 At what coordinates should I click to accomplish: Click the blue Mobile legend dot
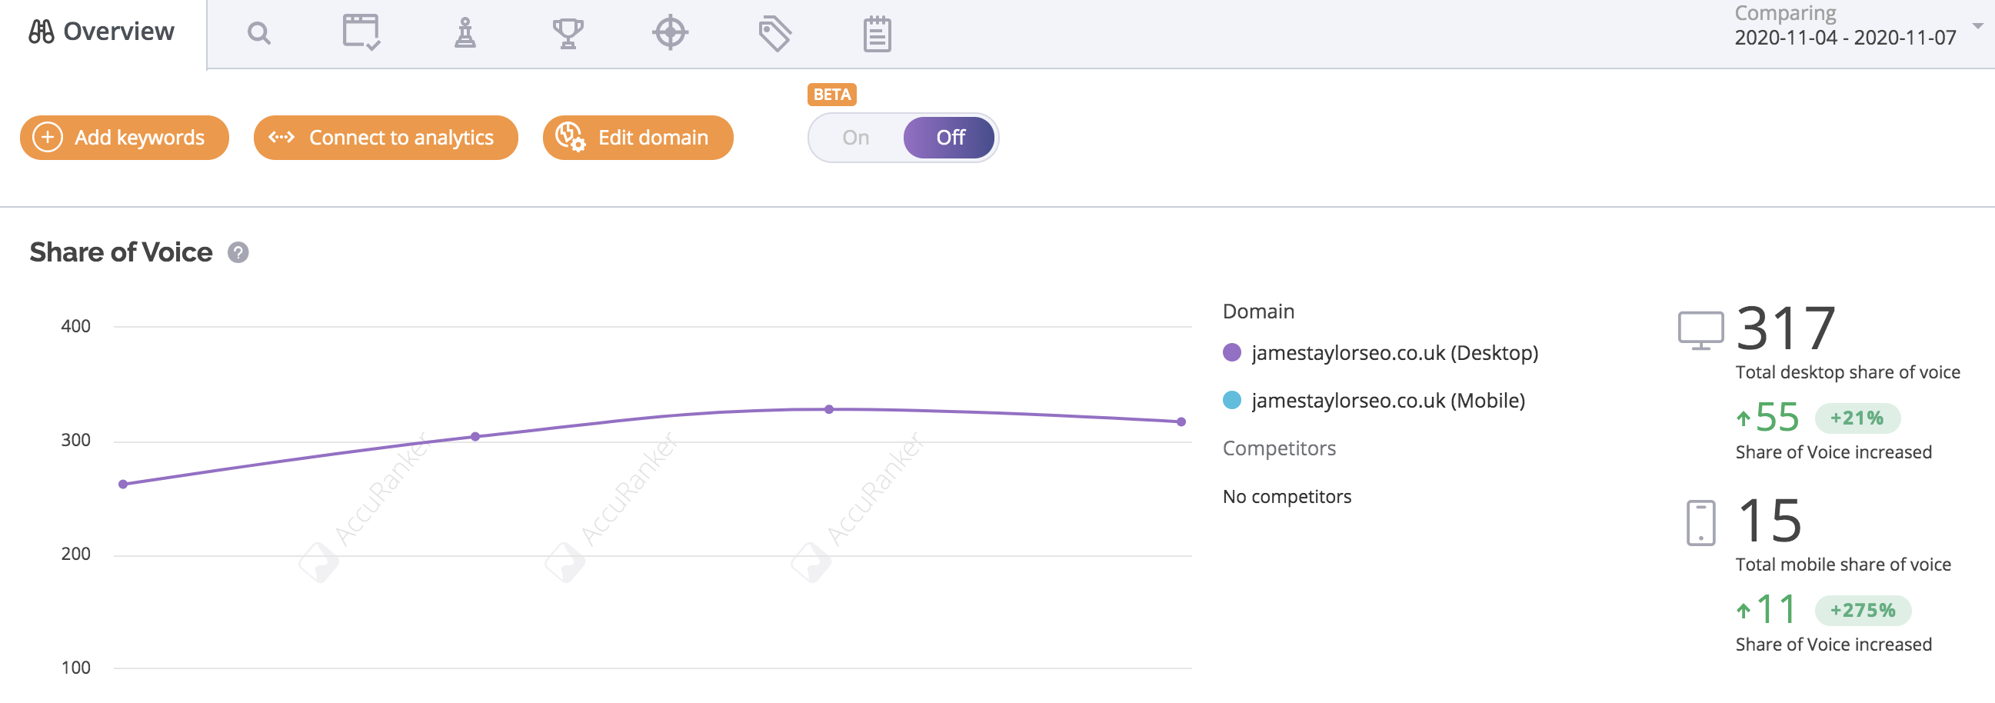(1231, 401)
